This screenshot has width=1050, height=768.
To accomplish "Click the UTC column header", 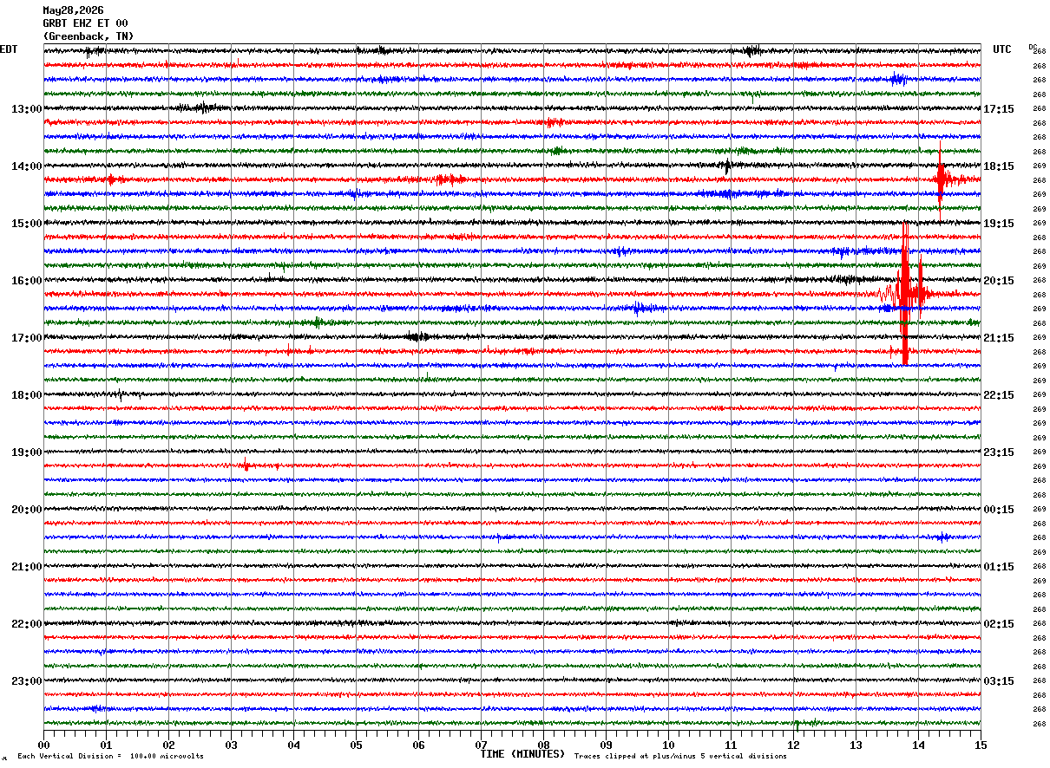I will pos(1002,49).
